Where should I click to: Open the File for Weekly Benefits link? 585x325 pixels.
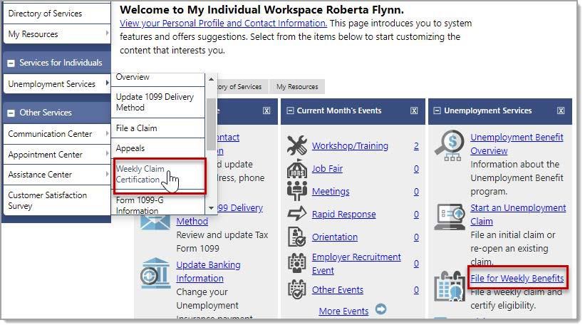517,278
